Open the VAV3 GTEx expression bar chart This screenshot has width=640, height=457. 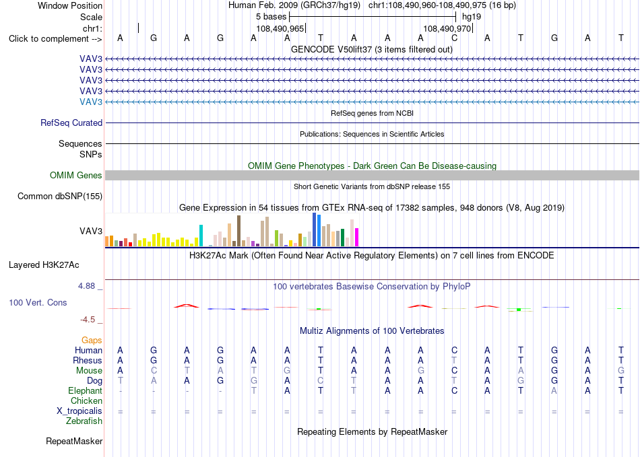point(232,230)
